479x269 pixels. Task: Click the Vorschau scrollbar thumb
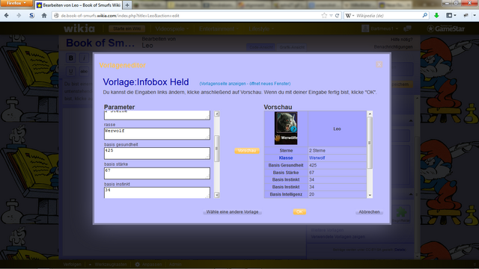[370, 143]
